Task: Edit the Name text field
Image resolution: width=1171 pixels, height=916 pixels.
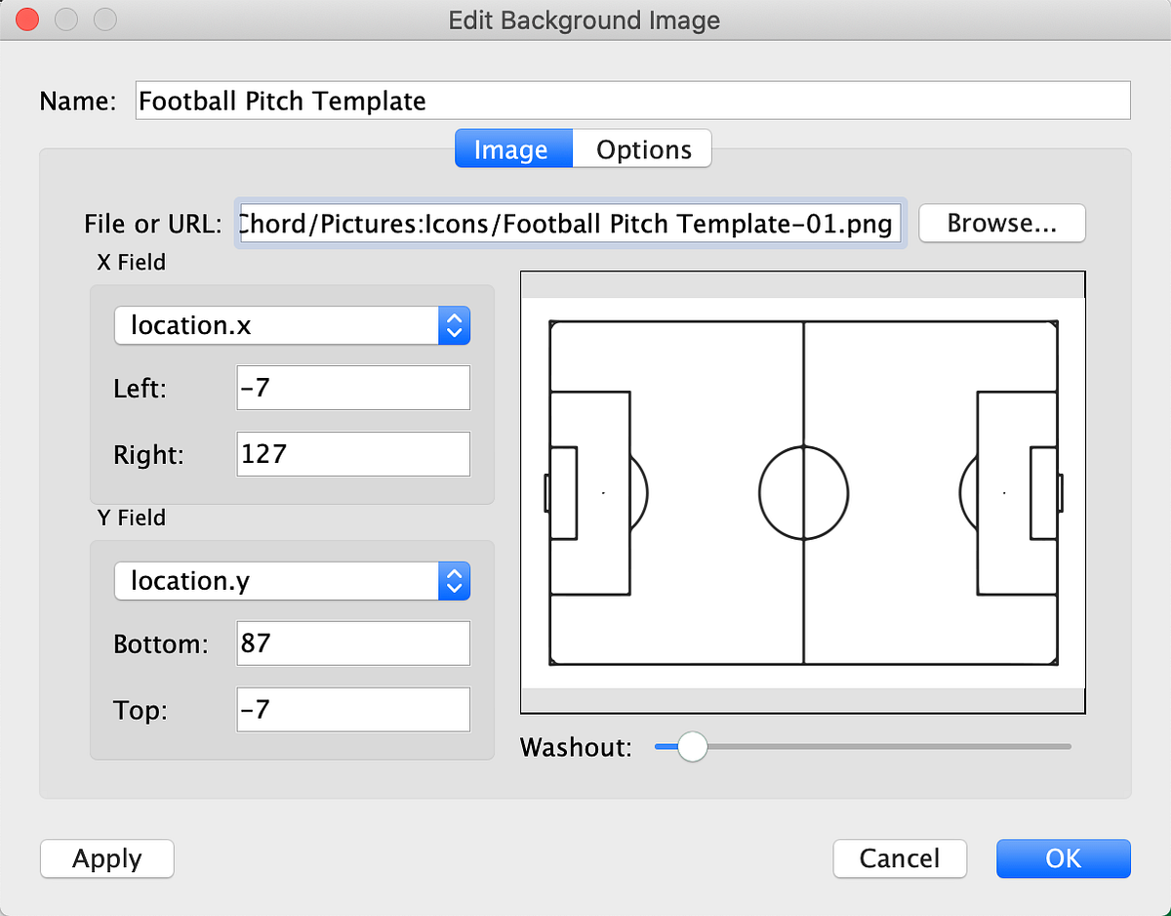Action: point(632,101)
